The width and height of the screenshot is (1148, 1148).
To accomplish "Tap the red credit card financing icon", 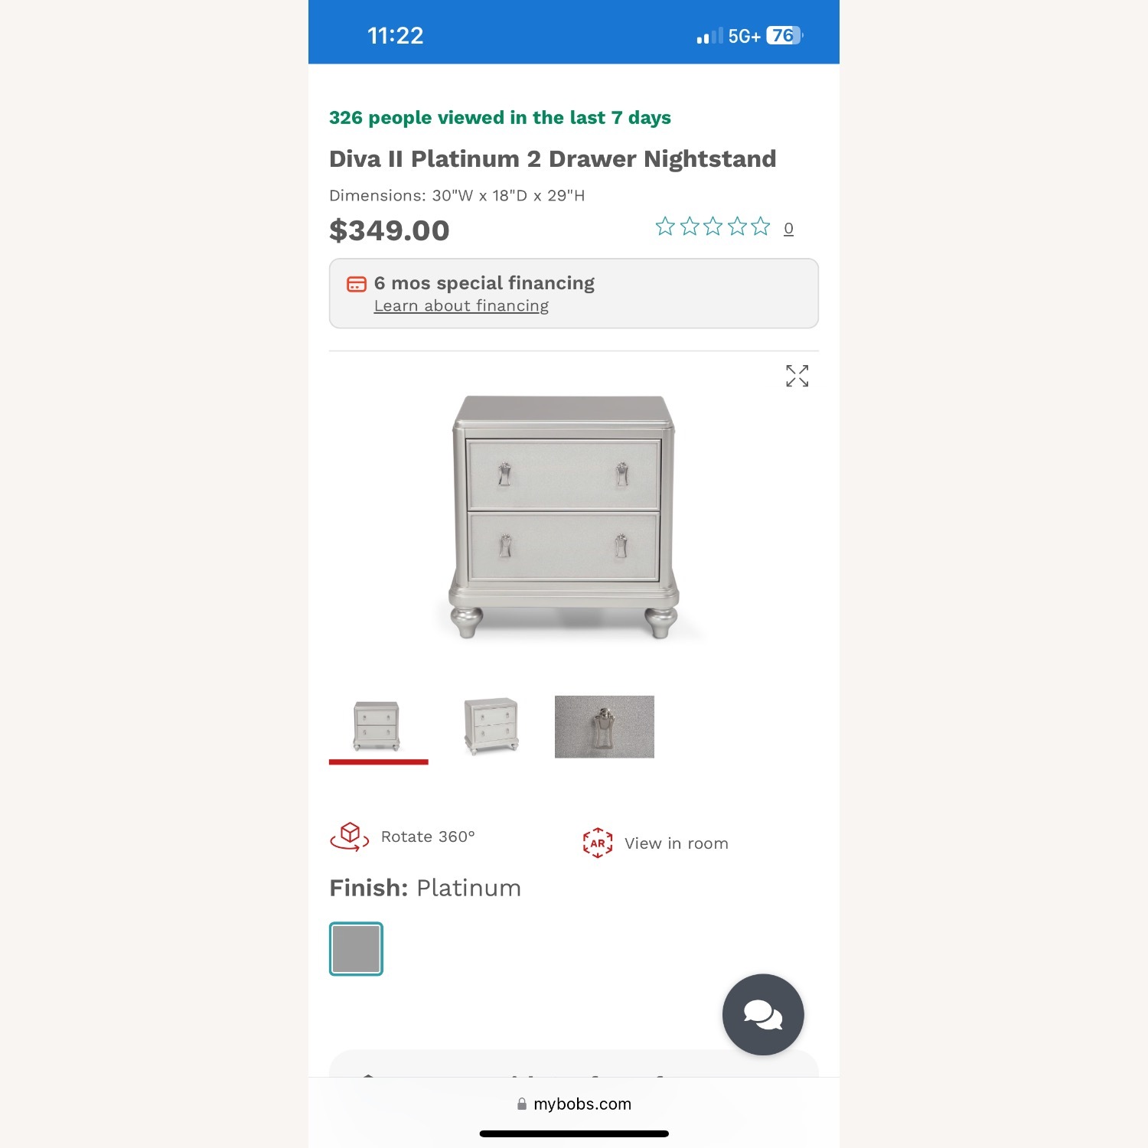I will tap(357, 284).
